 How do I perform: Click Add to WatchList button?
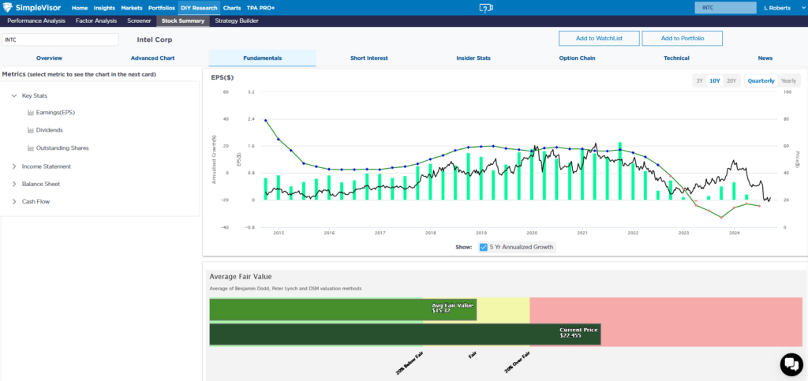pyautogui.click(x=598, y=39)
